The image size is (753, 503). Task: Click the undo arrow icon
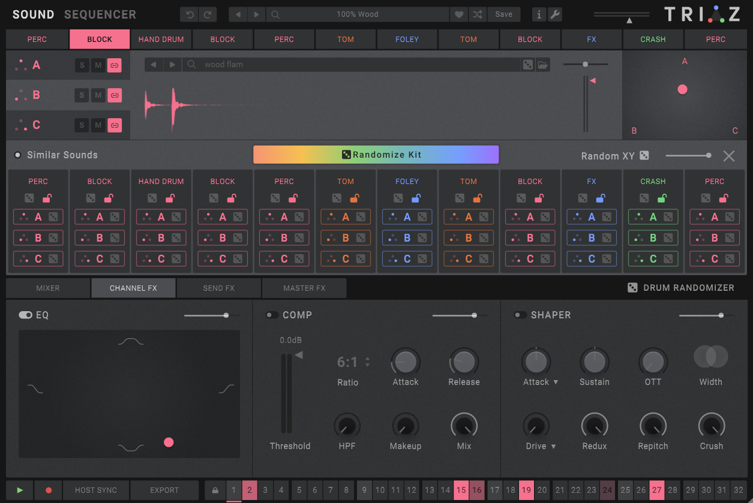coord(190,14)
